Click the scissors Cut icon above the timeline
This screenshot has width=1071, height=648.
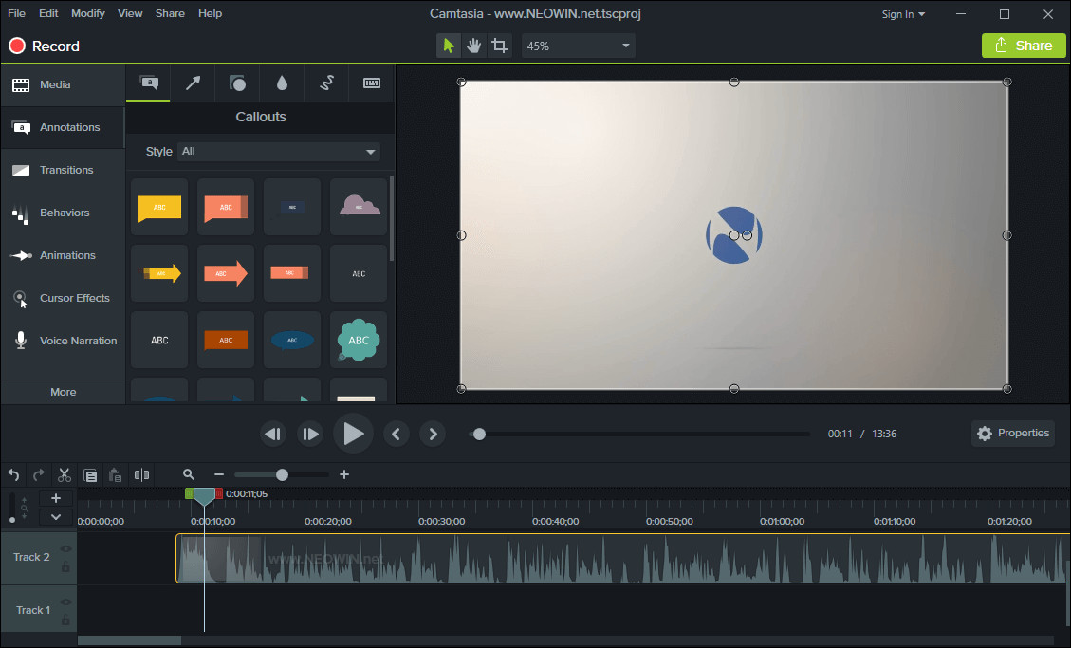pos(64,474)
